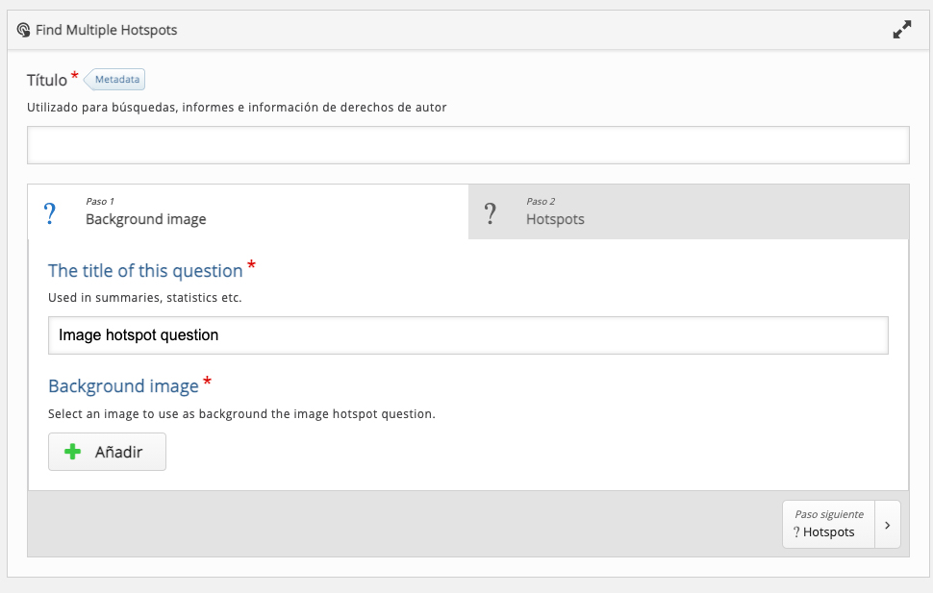
Task: Click the blue question mark icon for Paso 1
Action: click(x=50, y=213)
